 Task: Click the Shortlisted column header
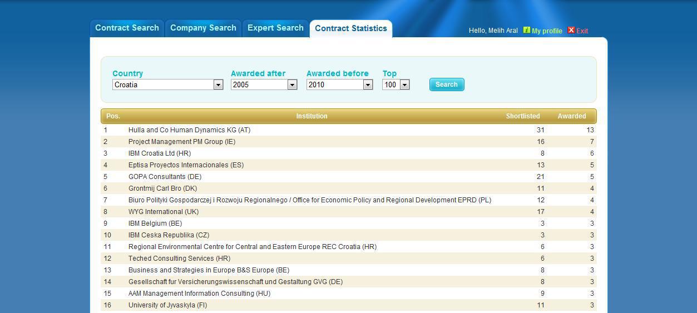tap(523, 116)
